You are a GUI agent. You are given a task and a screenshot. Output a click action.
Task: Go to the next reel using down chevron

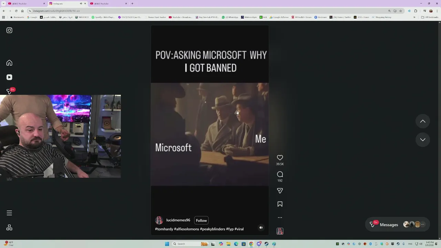tap(423, 139)
